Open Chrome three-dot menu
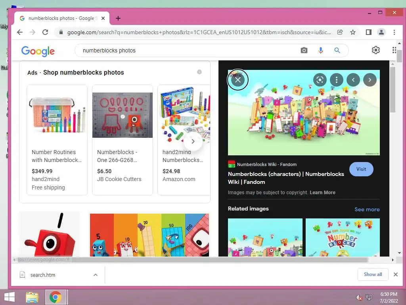Viewport: 406px width, 305px height. [394, 32]
